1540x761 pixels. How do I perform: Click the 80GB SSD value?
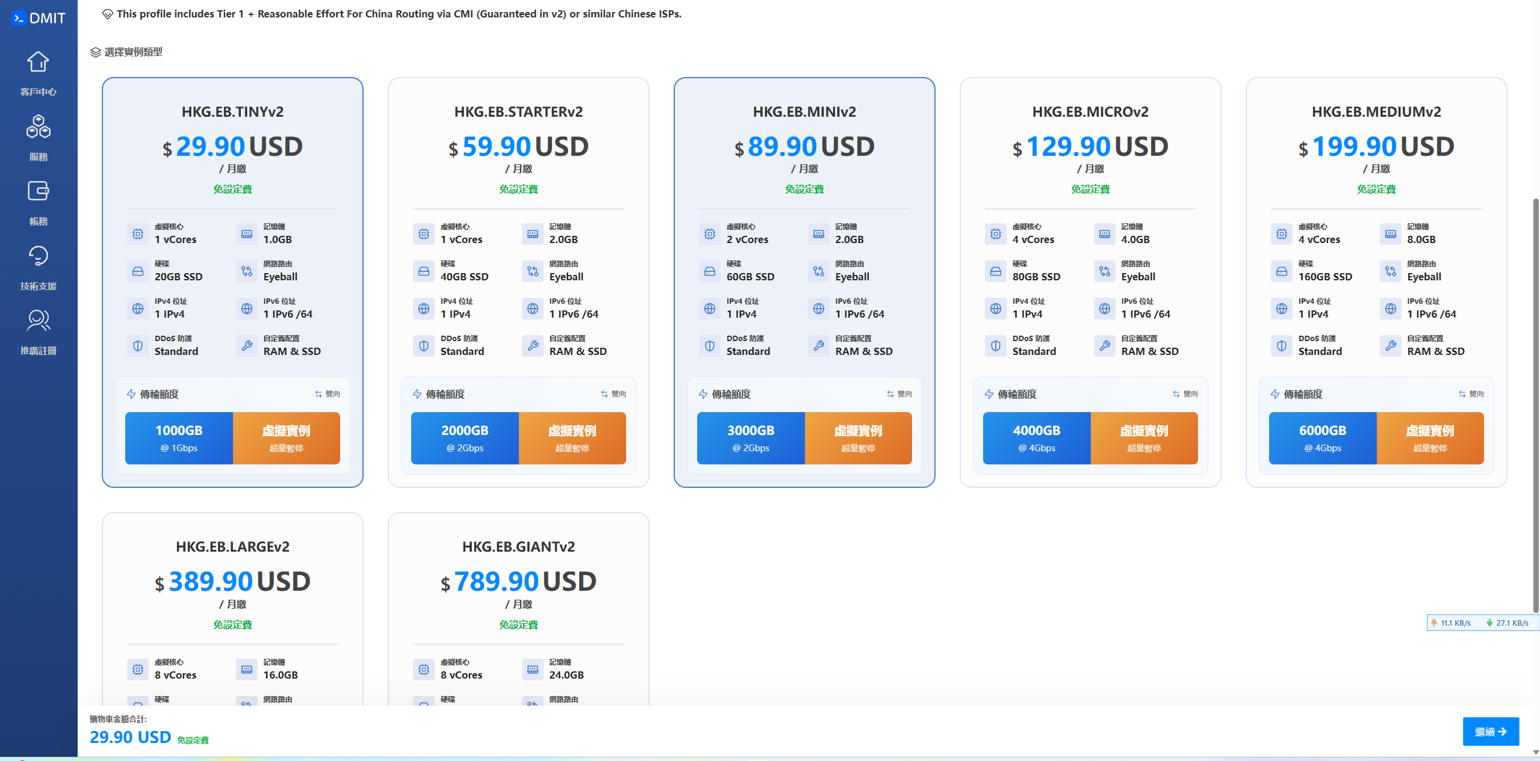coord(1036,277)
